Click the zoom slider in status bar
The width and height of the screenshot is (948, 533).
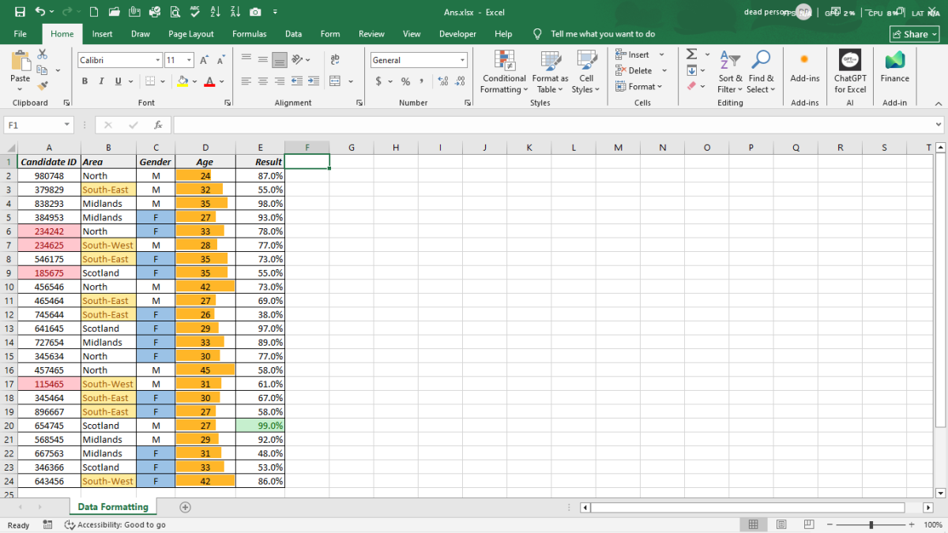871,525
